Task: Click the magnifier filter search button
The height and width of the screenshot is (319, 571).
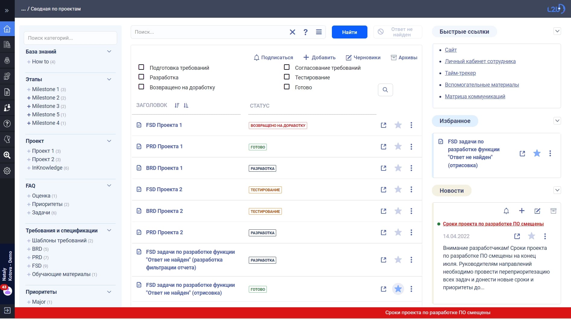Action: point(385,90)
